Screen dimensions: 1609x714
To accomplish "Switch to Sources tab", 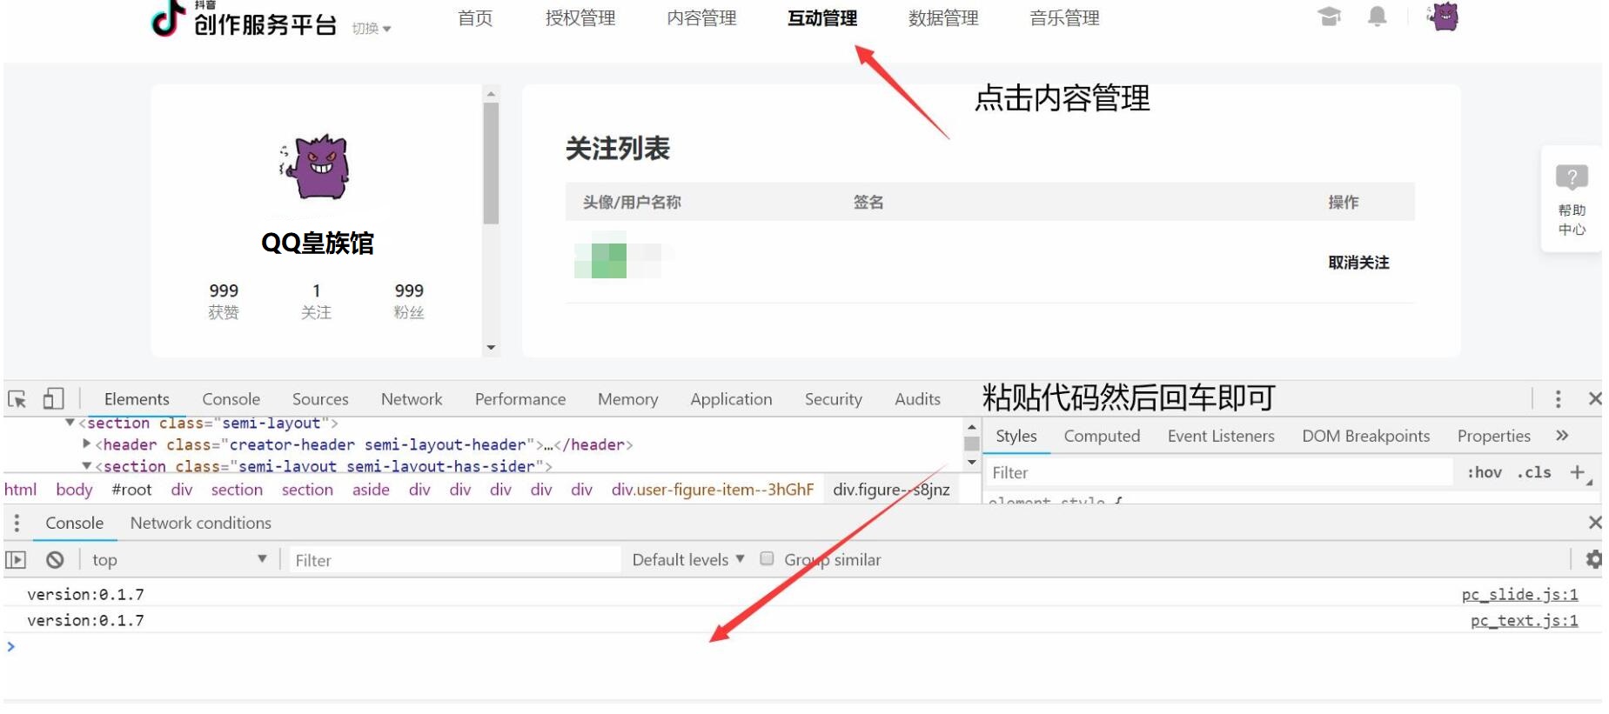I will point(320,399).
